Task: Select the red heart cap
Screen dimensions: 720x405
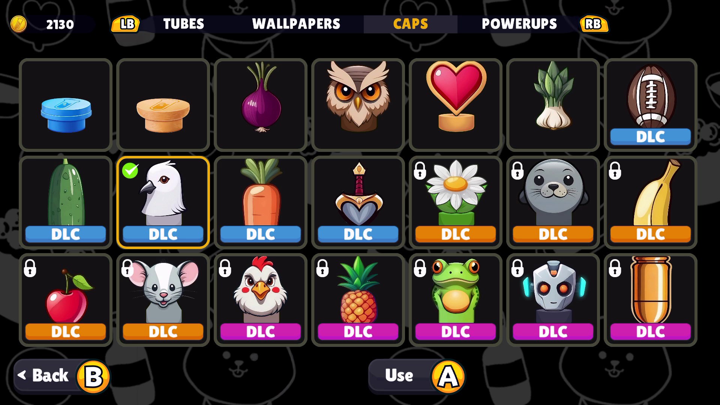Action: [x=456, y=105]
